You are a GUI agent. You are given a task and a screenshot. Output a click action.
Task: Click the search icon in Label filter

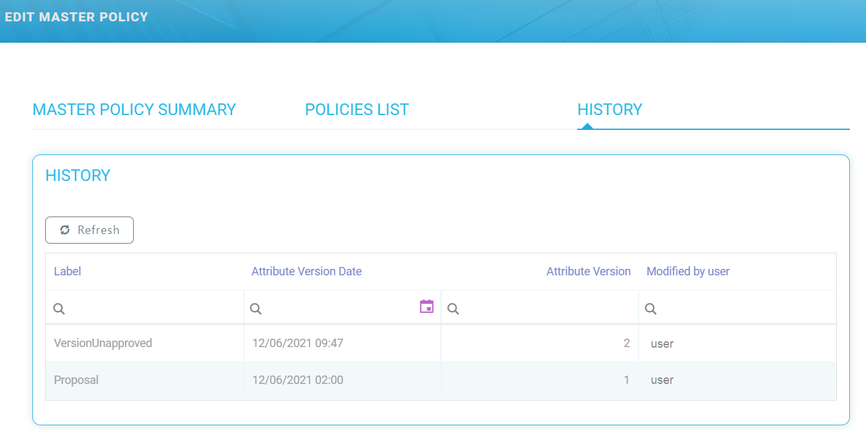tap(59, 309)
